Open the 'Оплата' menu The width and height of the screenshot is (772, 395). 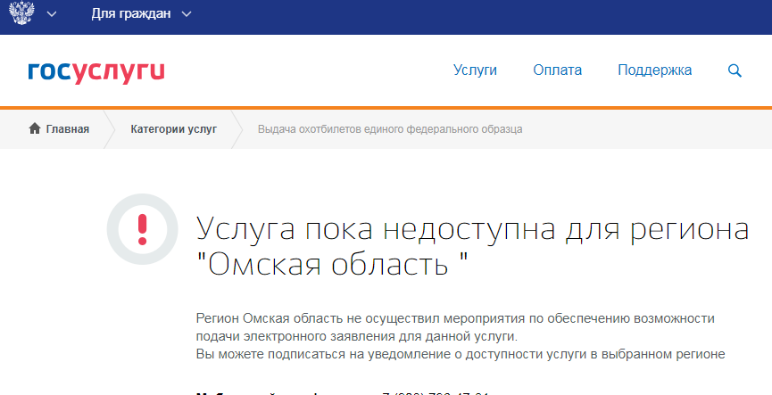(557, 70)
